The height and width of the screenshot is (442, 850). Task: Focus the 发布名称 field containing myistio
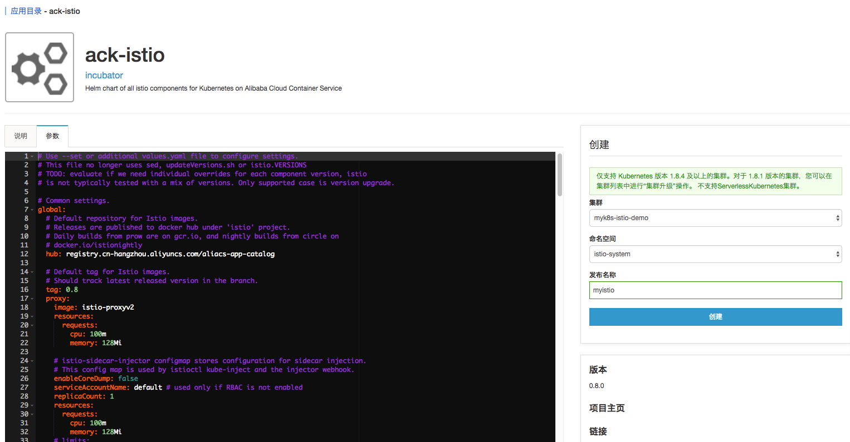click(715, 290)
